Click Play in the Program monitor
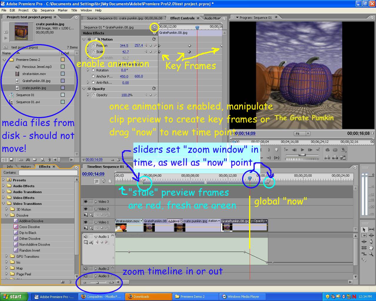Image resolution: width=376 pixels, height=301 pixels. pyautogui.click(x=302, y=150)
